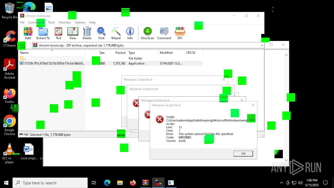This screenshot has width=334, height=188.
Task: Close the front Windows Script Host dialog
Action: [x=253, y=105]
